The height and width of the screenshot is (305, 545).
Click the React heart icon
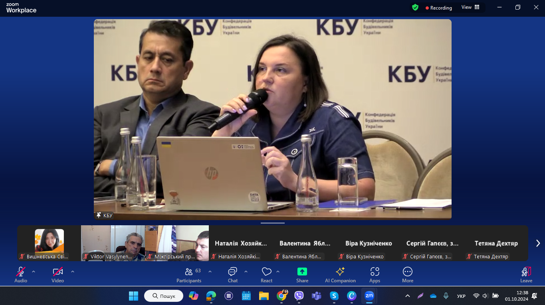tap(266, 275)
